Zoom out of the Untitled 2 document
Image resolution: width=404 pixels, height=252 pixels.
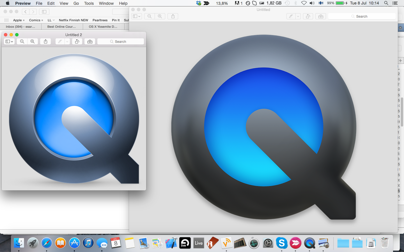(22, 41)
